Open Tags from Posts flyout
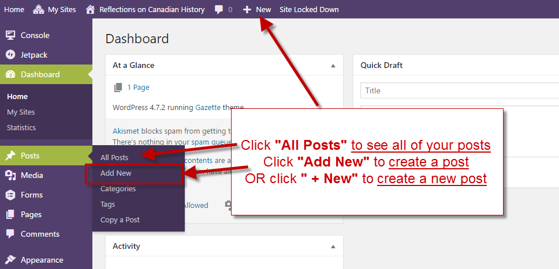The width and height of the screenshot is (559, 269). 107,204
